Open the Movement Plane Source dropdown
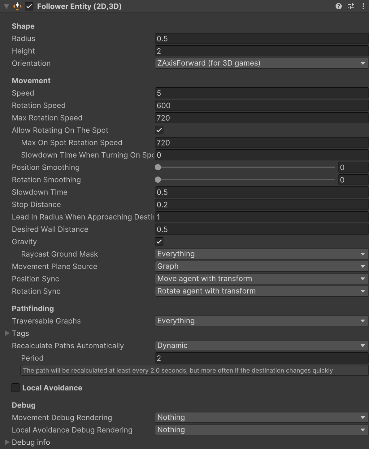369x449 pixels. click(x=261, y=266)
